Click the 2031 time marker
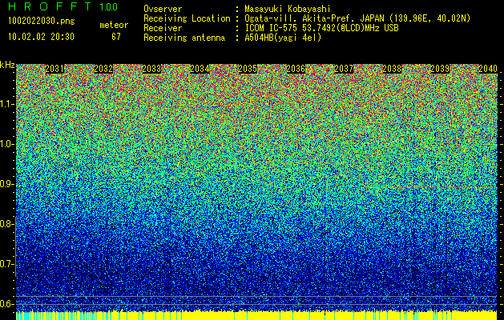 (x=55, y=69)
